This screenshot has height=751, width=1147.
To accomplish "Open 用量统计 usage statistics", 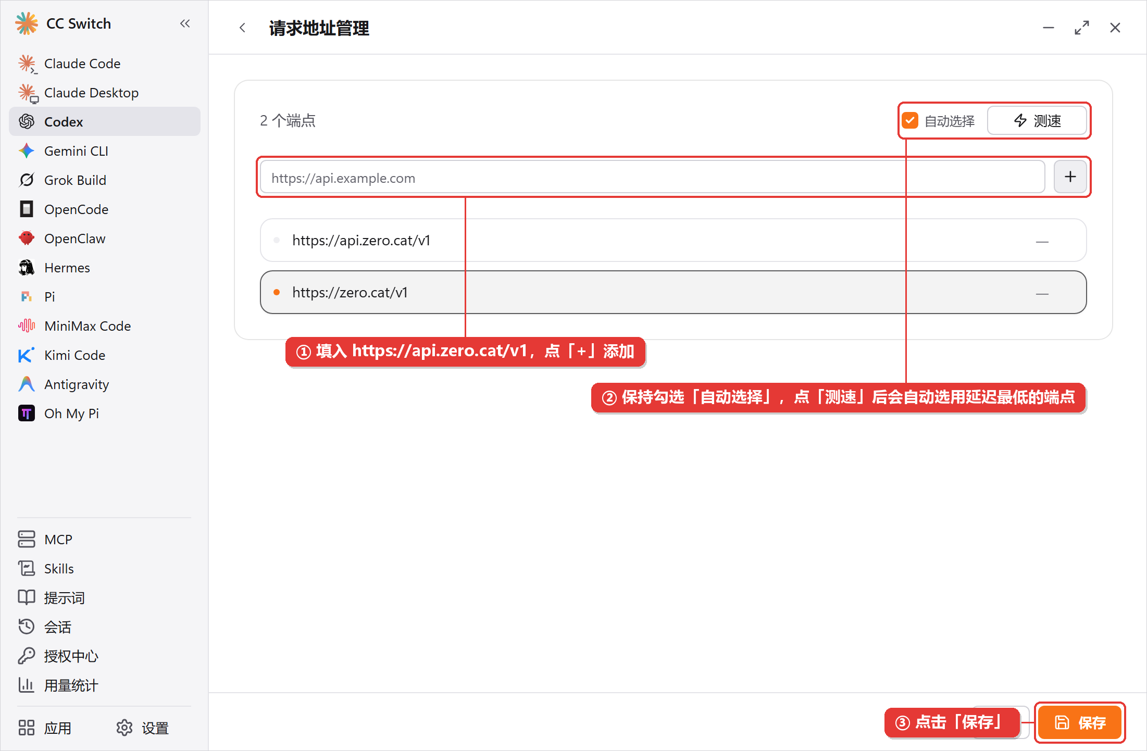I will click(x=105, y=685).
